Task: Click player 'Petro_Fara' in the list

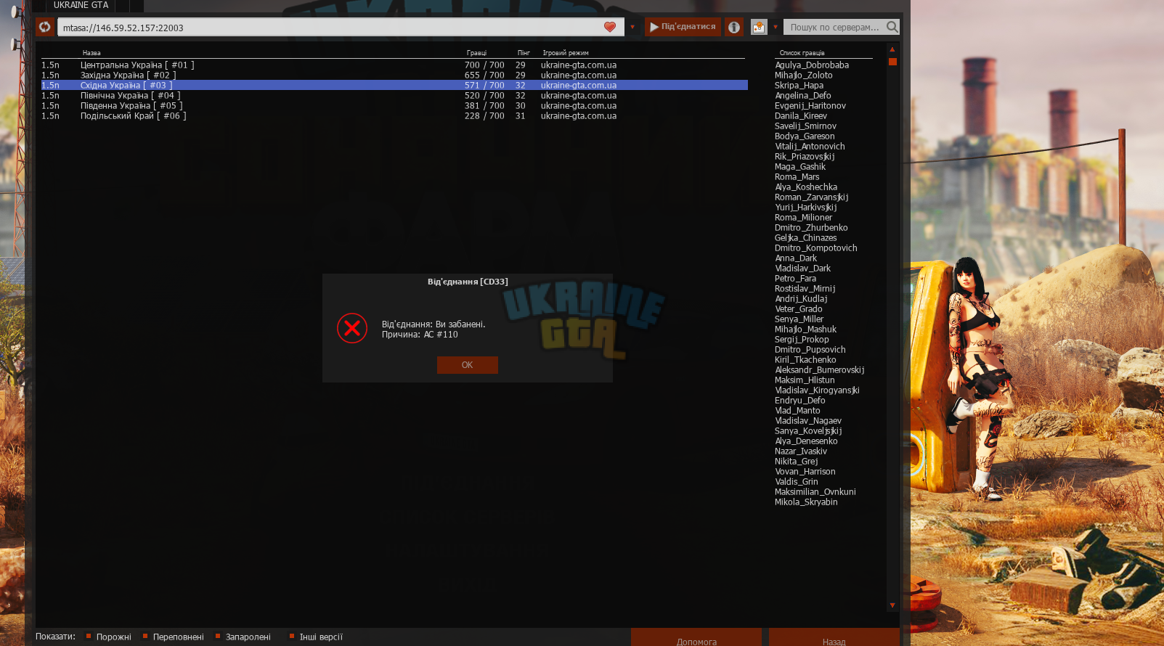Action: click(795, 278)
